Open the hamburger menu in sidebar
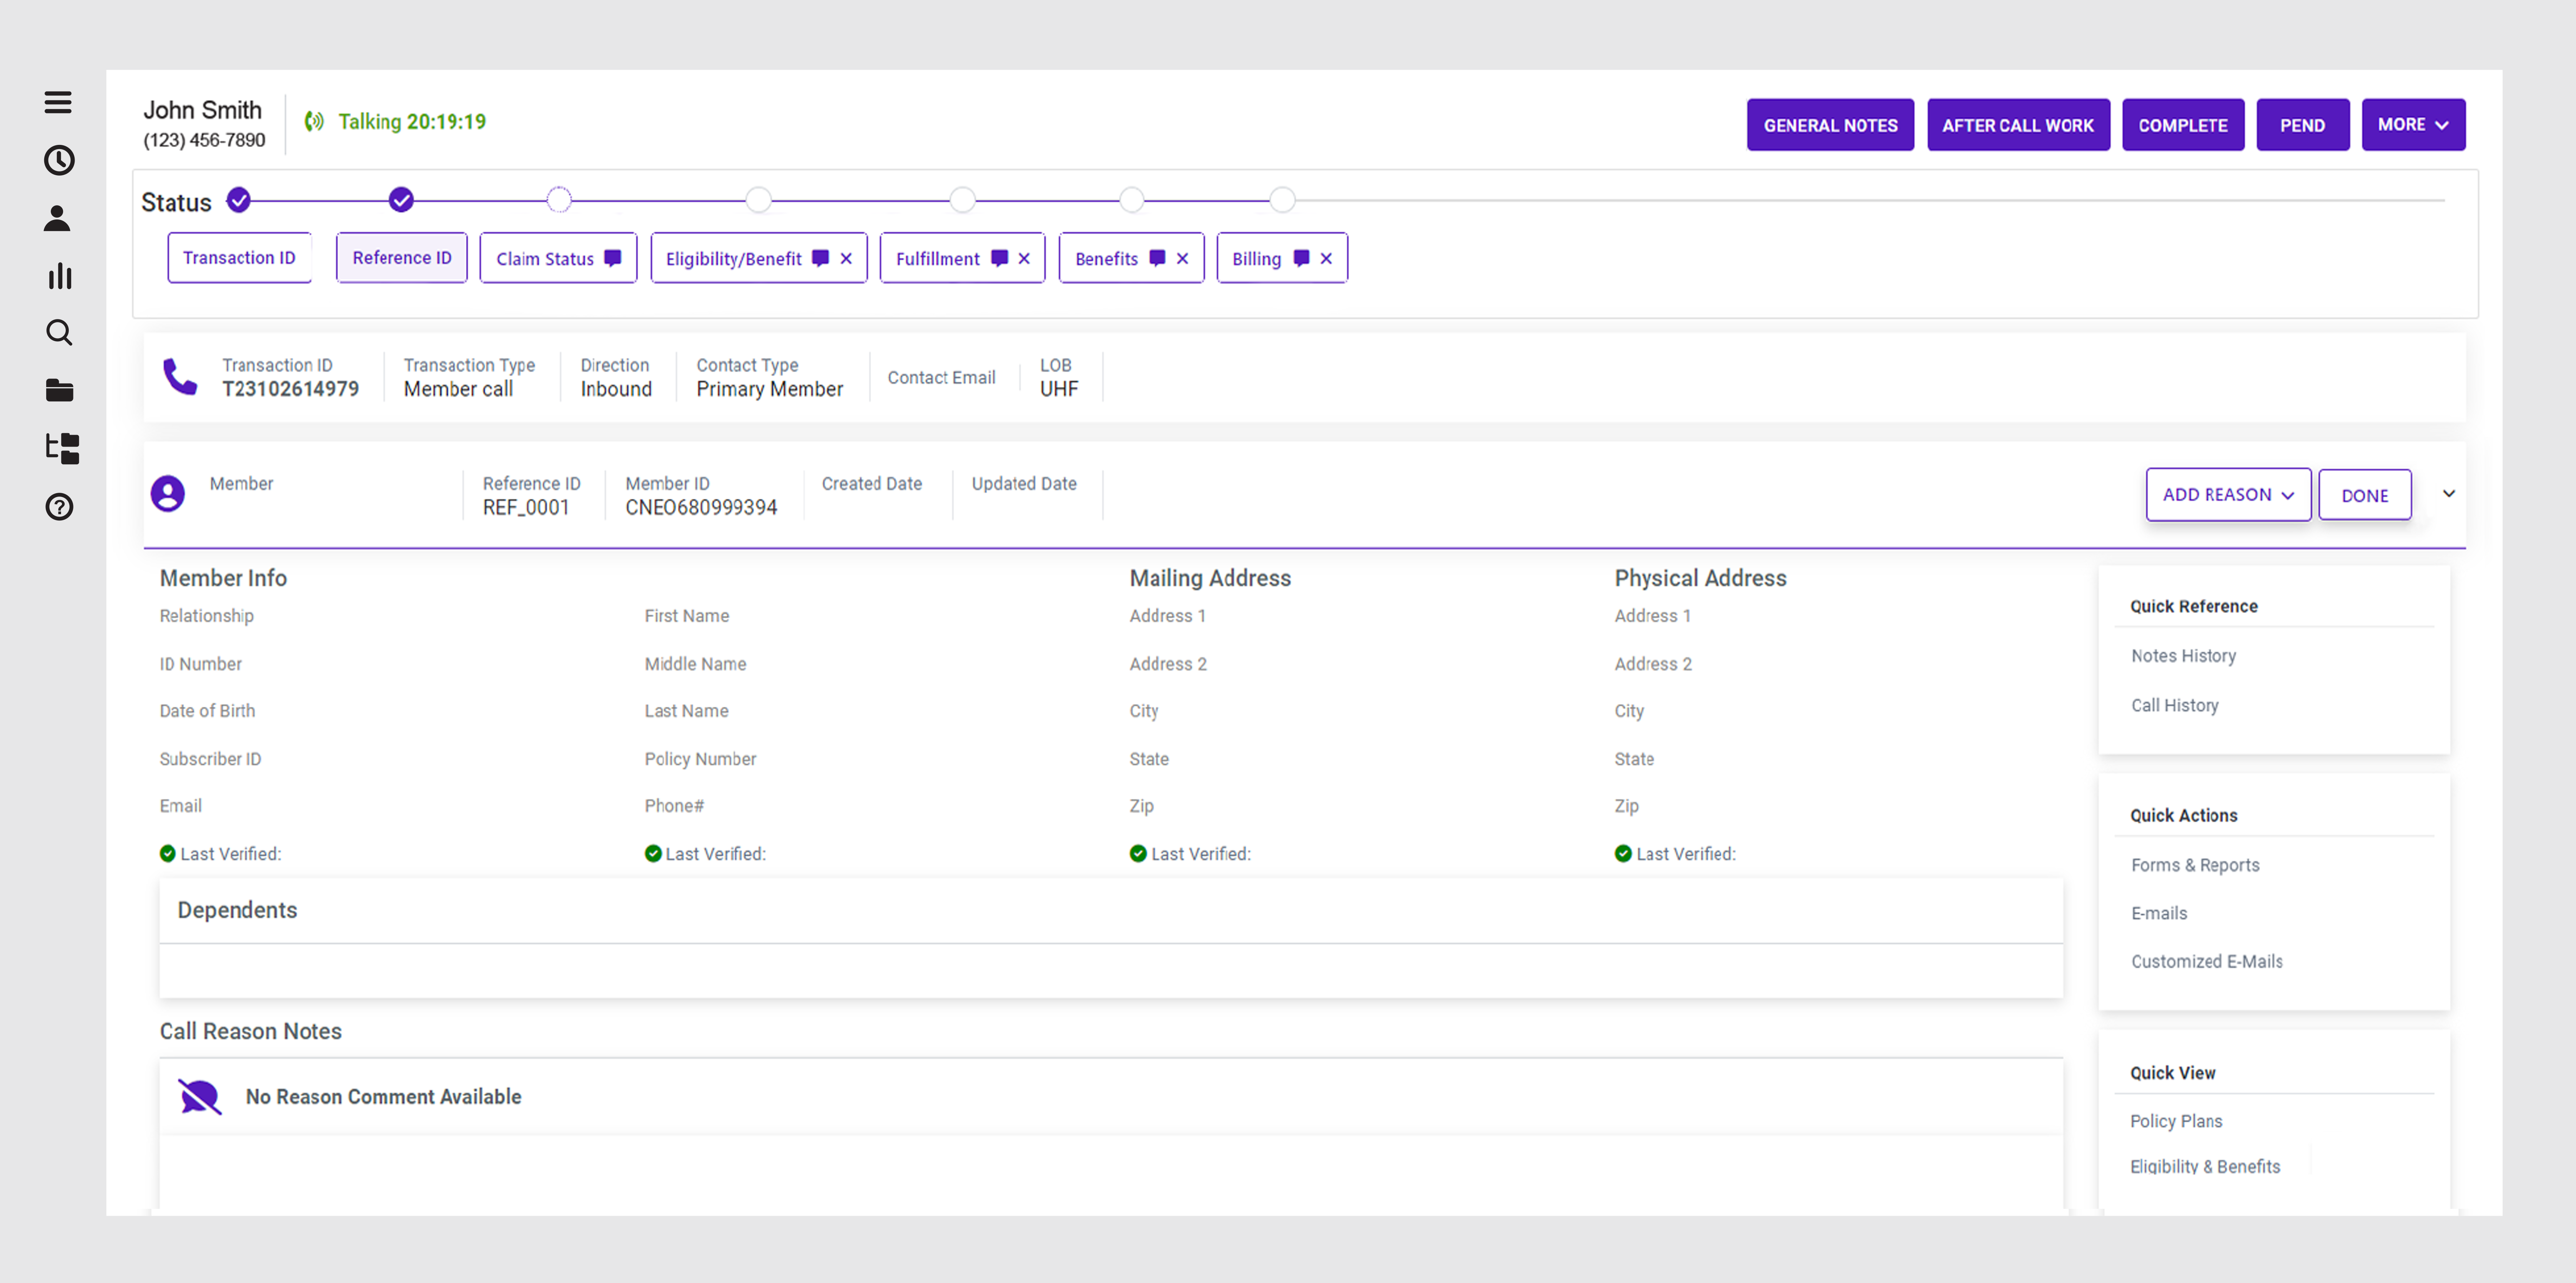The height and width of the screenshot is (1283, 2576). click(x=58, y=102)
